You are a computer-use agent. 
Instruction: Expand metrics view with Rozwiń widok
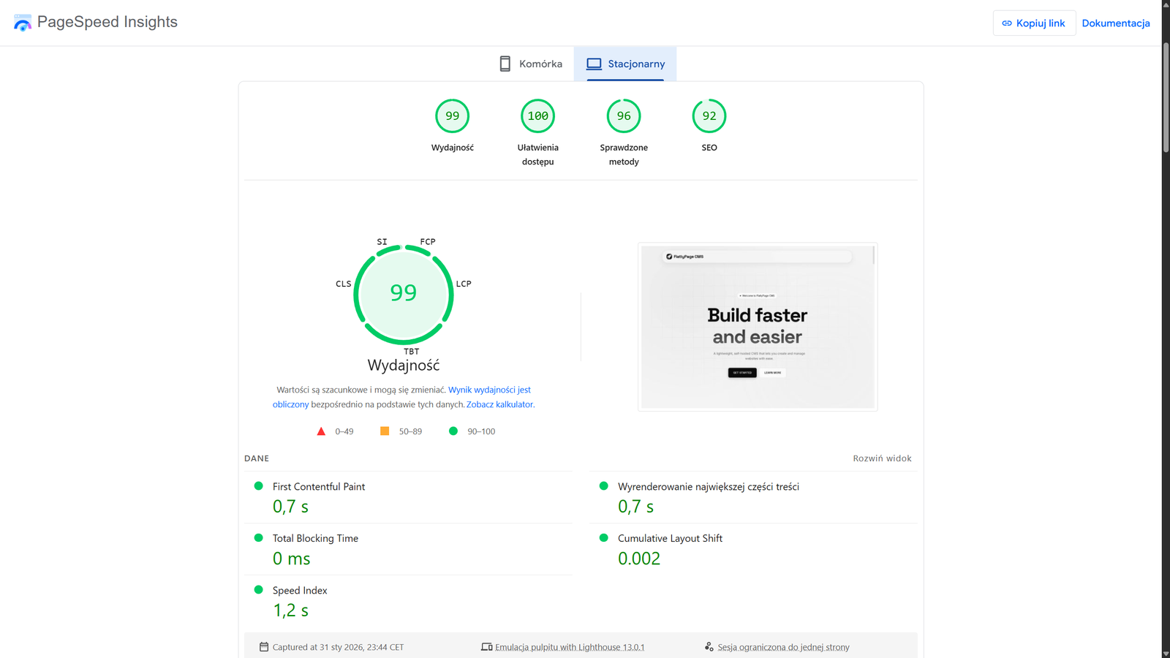882,458
